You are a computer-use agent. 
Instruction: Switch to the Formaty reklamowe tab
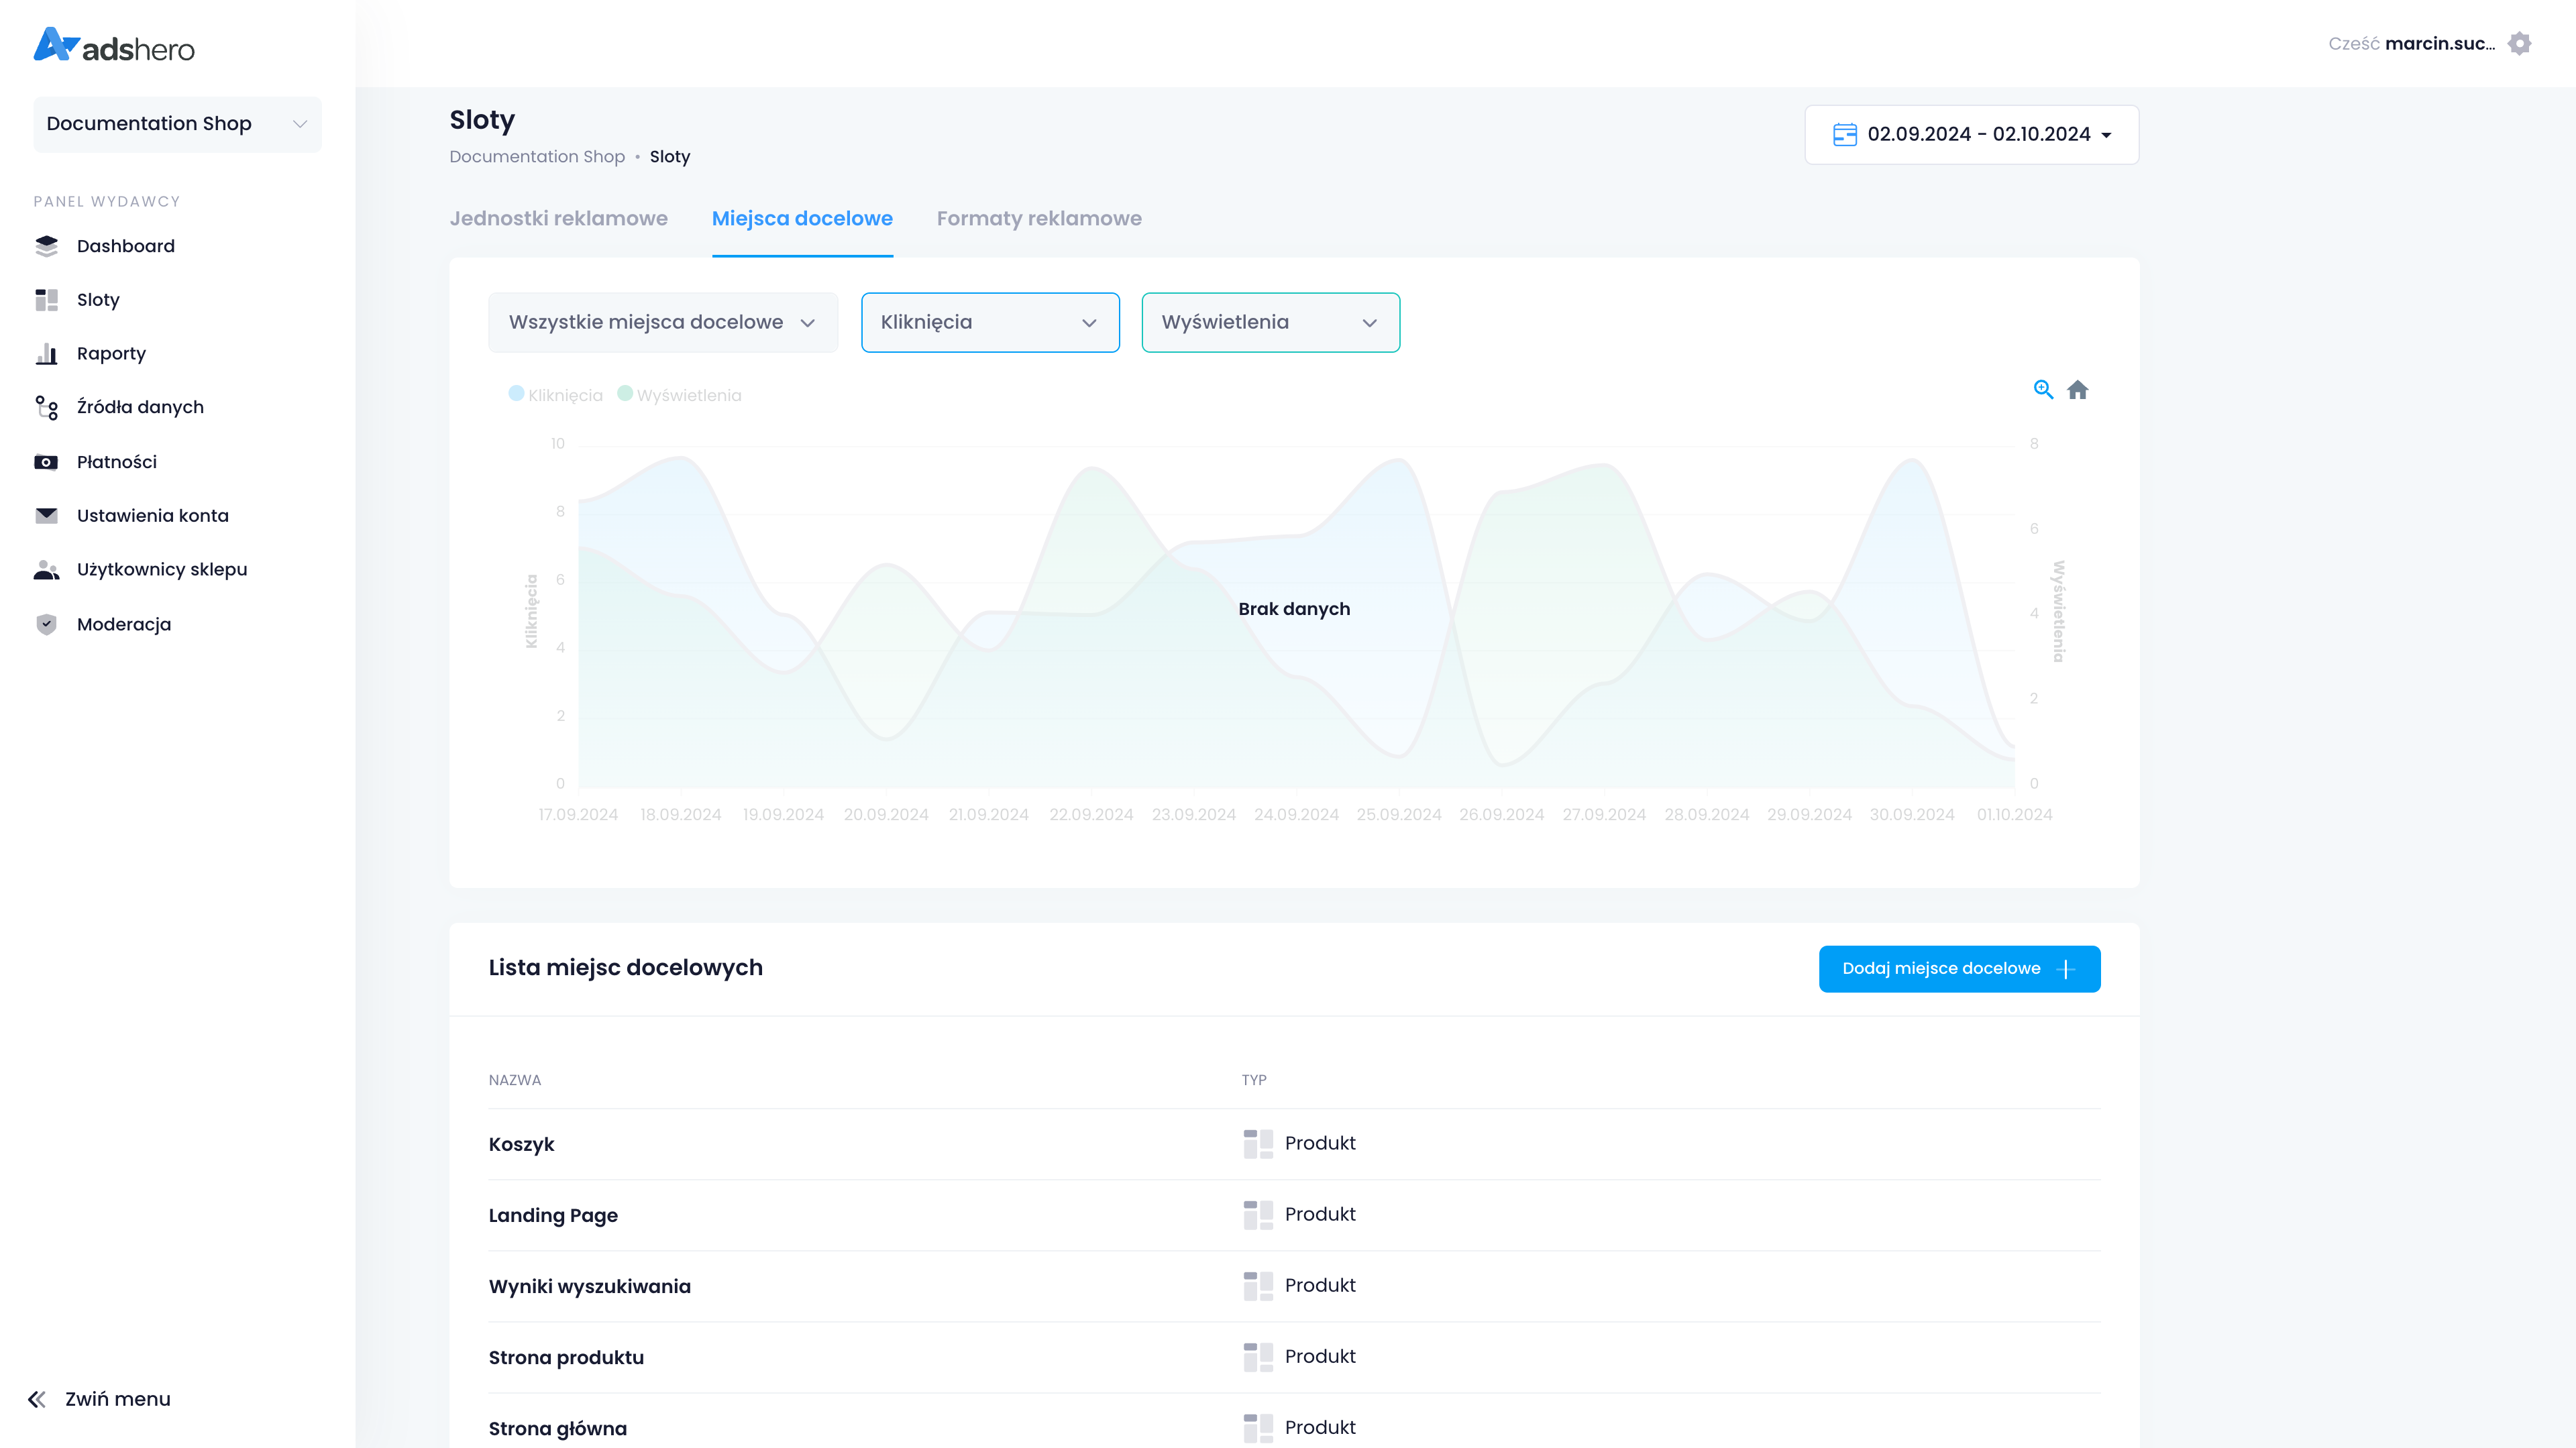coord(1038,218)
